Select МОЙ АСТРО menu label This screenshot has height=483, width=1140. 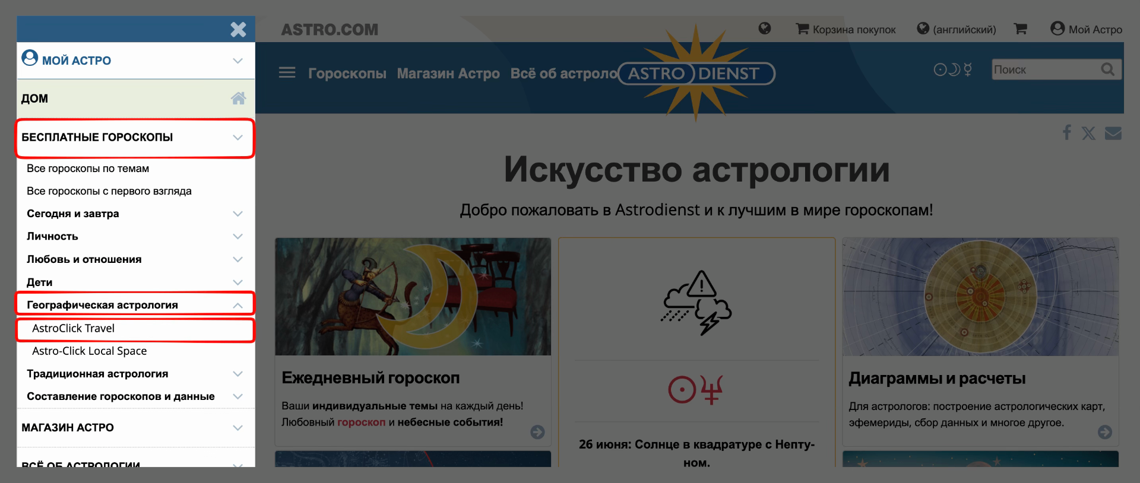click(x=77, y=61)
